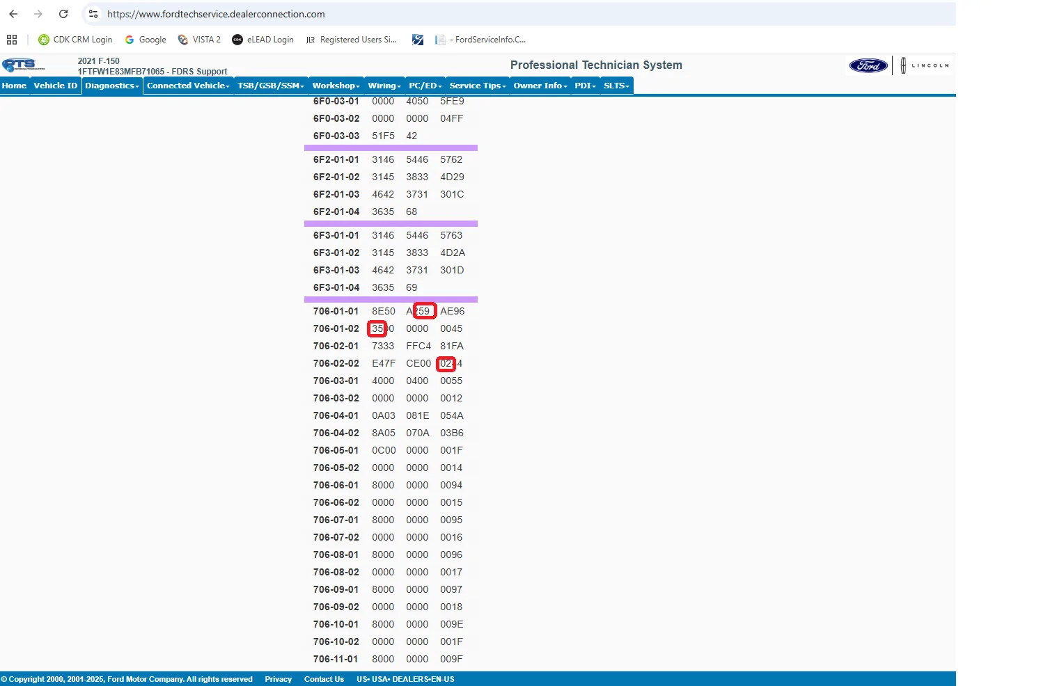The image size is (1057, 686).
Task: Click the Privacy link in footer
Action: point(278,679)
